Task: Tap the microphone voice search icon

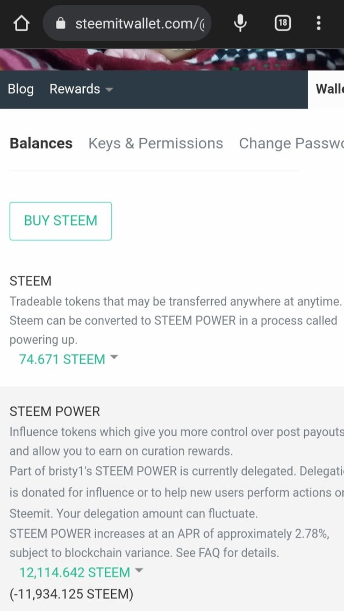Action: pos(240,23)
